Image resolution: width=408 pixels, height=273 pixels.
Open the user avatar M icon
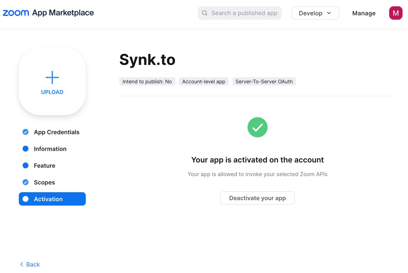[x=396, y=13]
